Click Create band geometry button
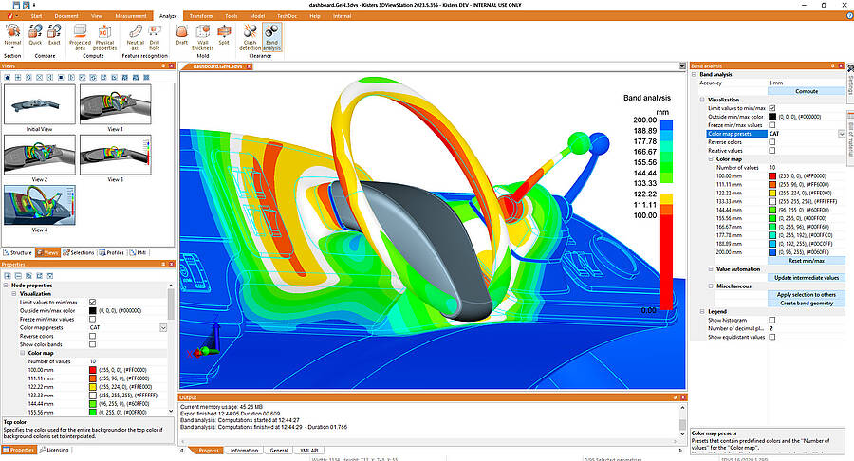The height and width of the screenshot is (461, 854). click(x=807, y=304)
